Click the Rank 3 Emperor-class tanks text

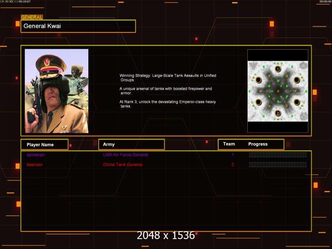pyautogui.click(x=168, y=104)
